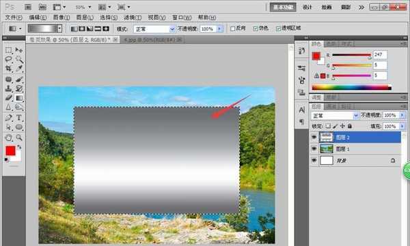Viewport: 410px width, 246px height.
Task: Open the layer blend mode dropdown
Action: 335,115
